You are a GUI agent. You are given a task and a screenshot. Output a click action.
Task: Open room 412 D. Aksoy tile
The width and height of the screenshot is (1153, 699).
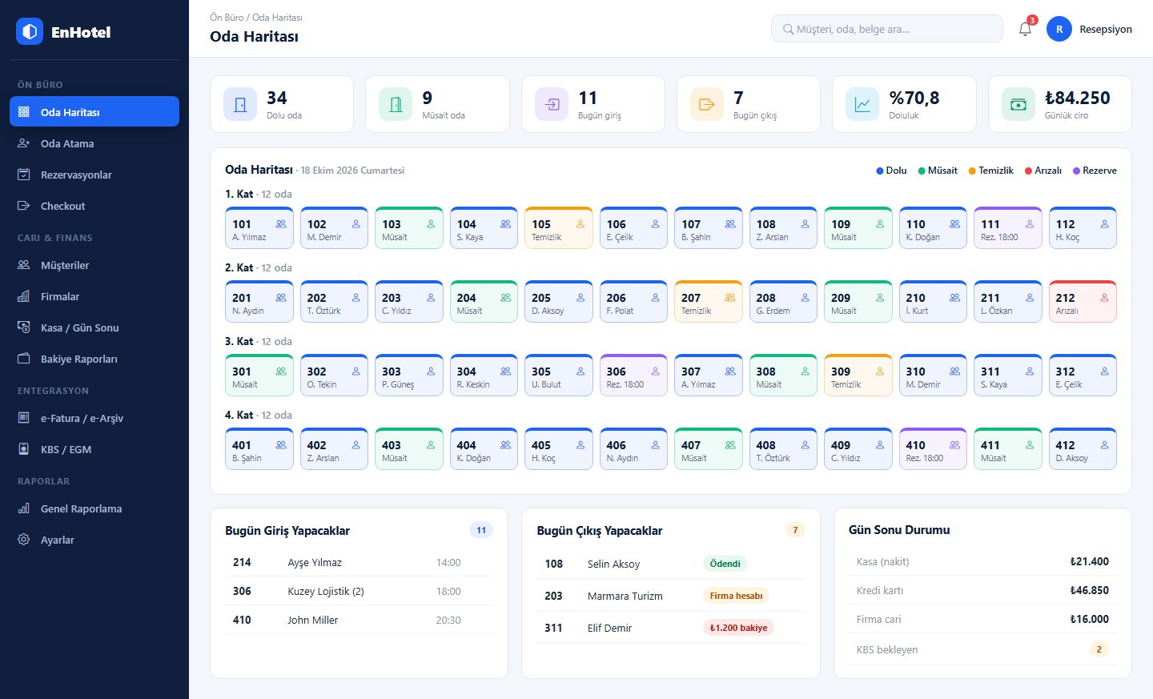click(1083, 449)
